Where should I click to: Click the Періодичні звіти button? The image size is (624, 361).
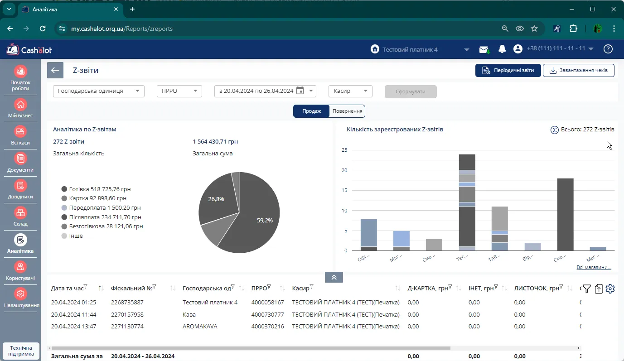(x=508, y=70)
